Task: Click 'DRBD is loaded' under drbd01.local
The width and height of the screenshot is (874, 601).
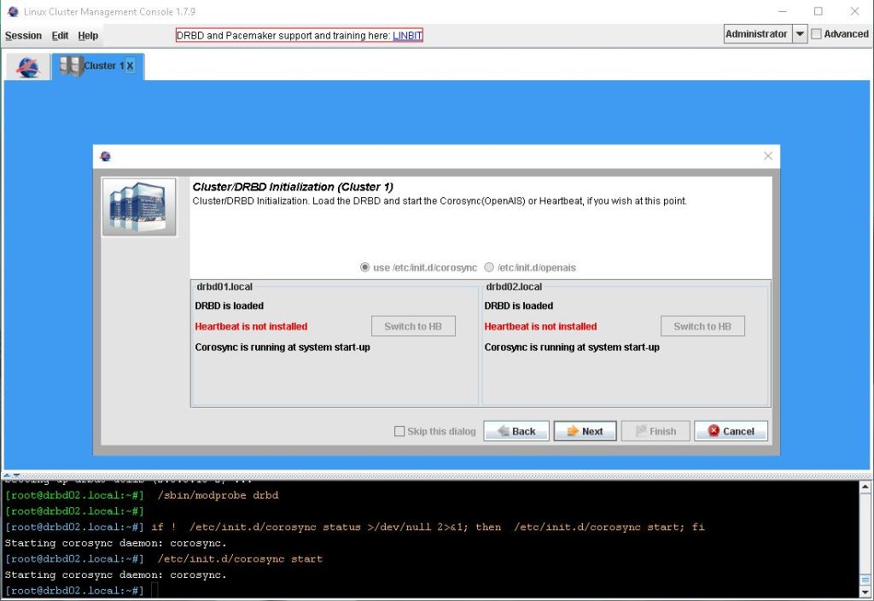Action: (229, 306)
